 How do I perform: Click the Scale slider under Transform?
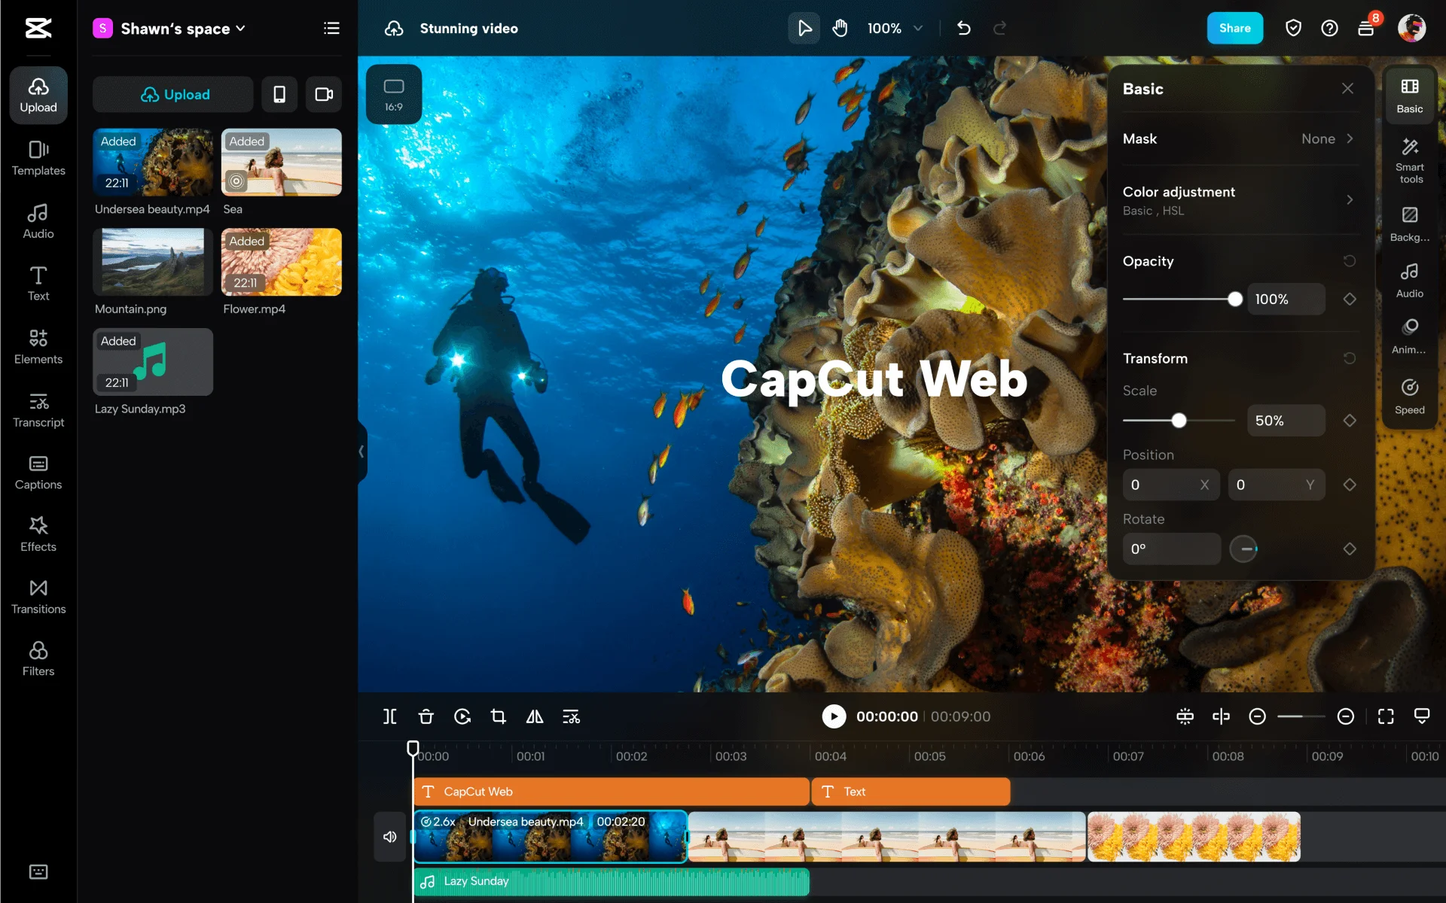[x=1179, y=420]
